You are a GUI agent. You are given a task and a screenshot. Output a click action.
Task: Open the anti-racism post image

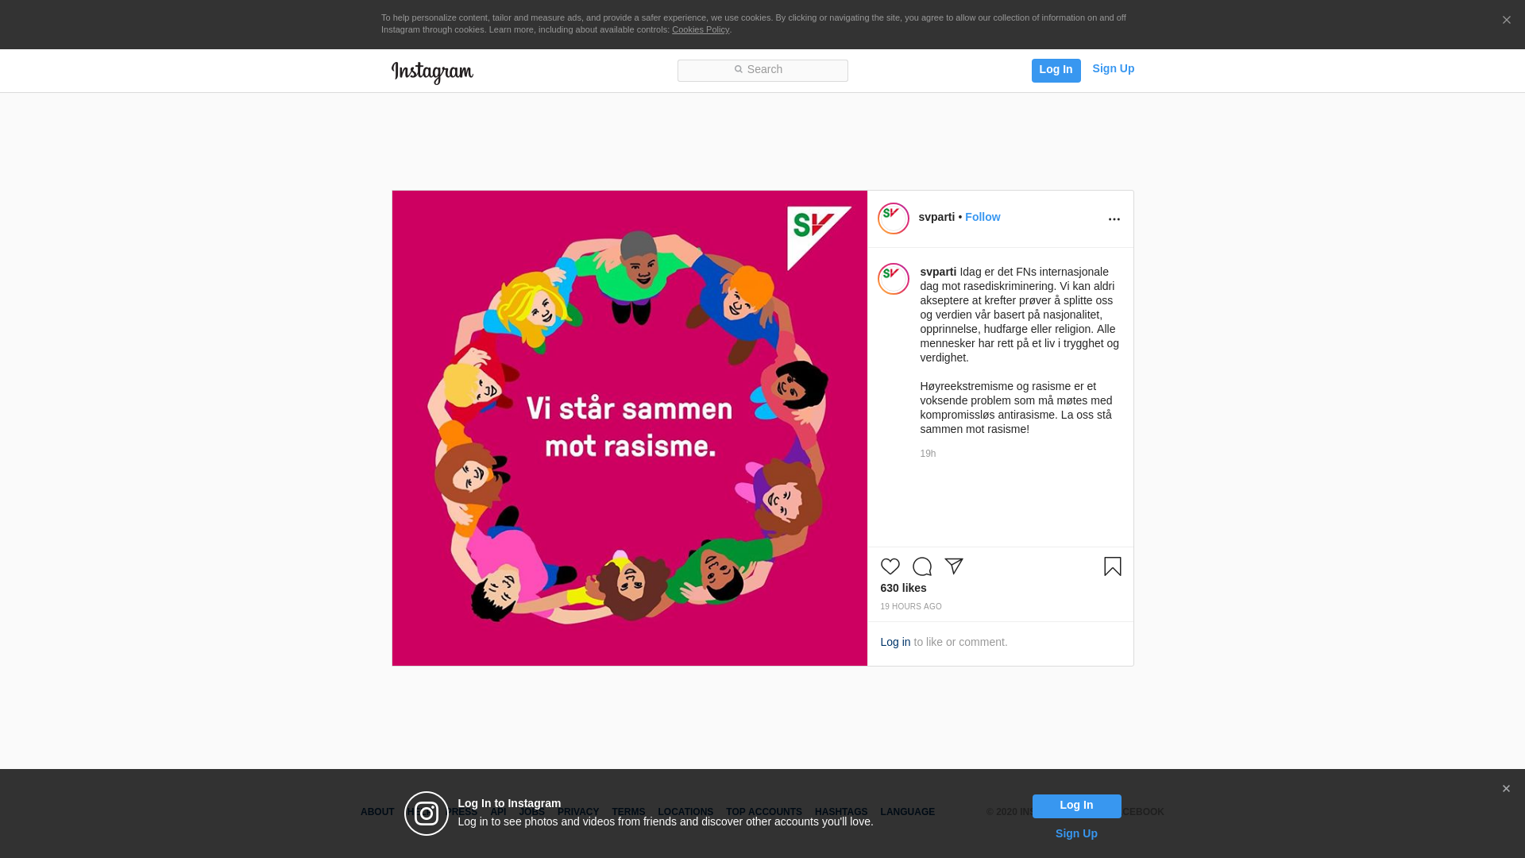pyautogui.click(x=629, y=428)
